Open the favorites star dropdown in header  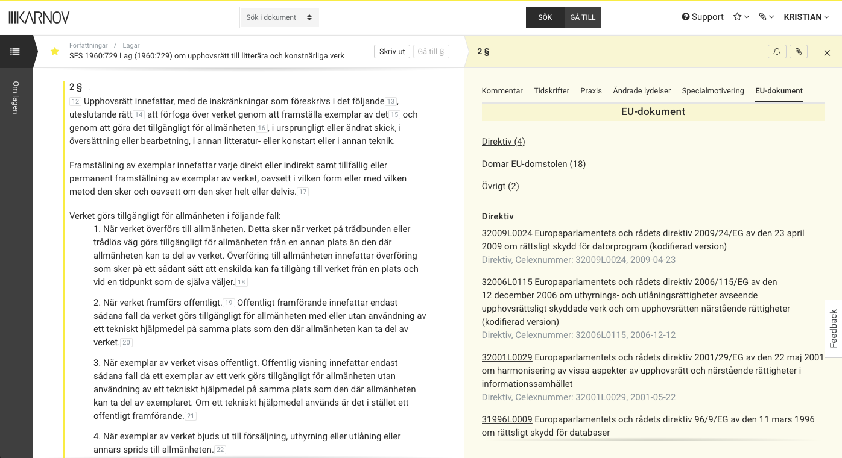coord(741,17)
